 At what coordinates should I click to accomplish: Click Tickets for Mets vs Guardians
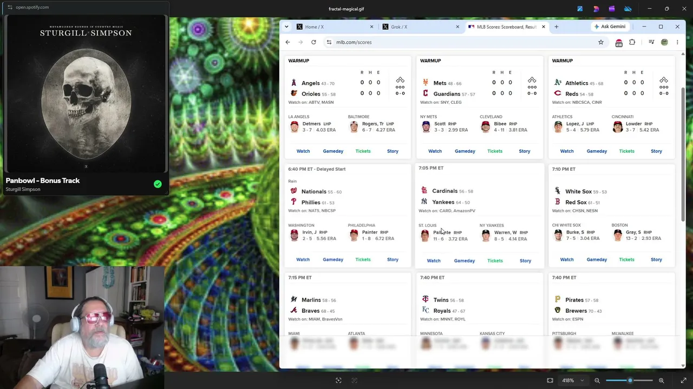click(495, 151)
